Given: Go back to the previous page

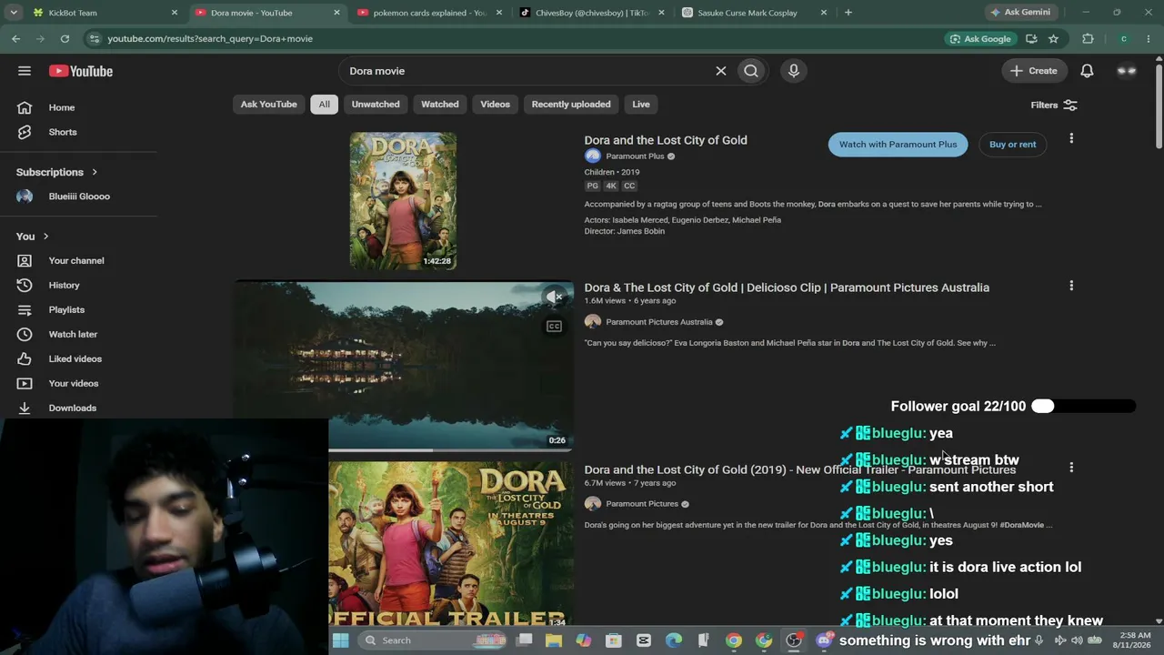Looking at the screenshot, I should click(x=15, y=39).
